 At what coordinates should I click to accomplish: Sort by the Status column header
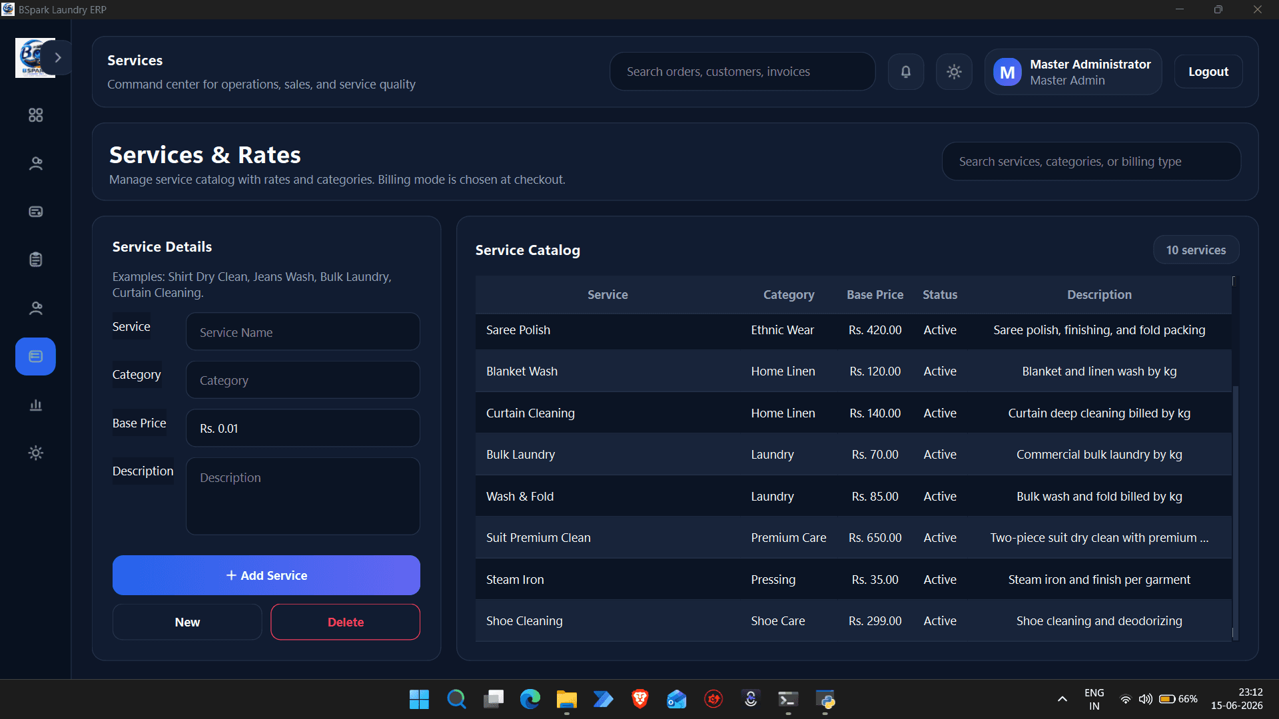click(x=940, y=294)
